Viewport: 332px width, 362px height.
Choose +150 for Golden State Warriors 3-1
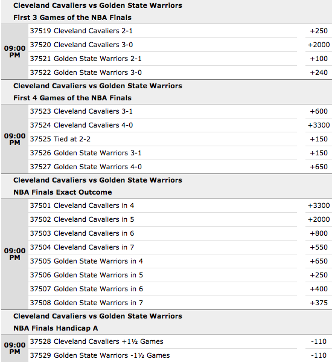(319, 153)
